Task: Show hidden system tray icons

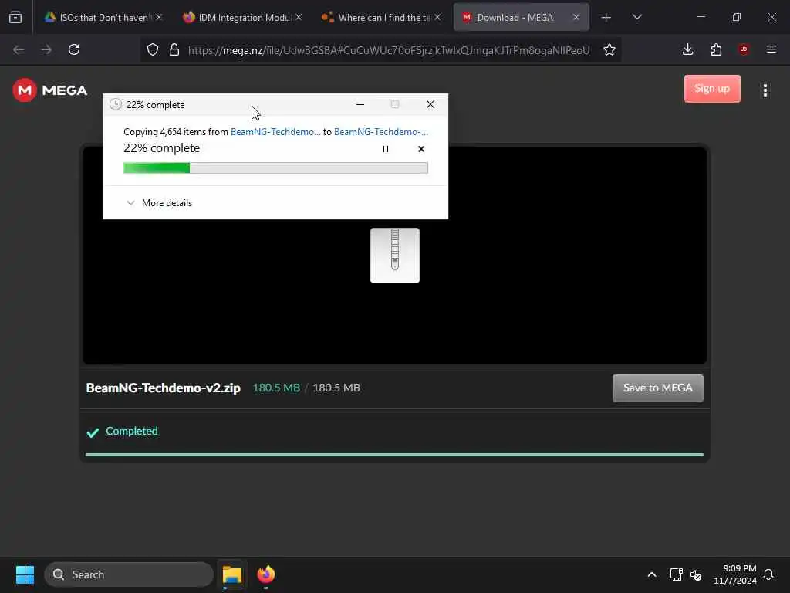Action: coord(651,574)
